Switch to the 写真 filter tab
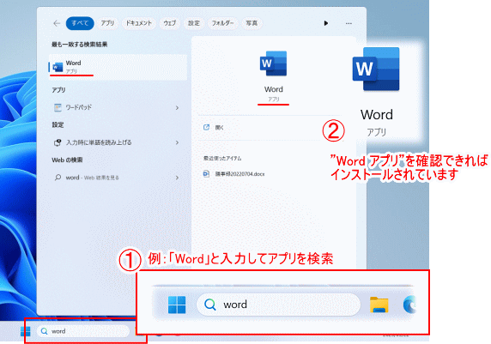This screenshot has width=491, height=344. tap(252, 23)
